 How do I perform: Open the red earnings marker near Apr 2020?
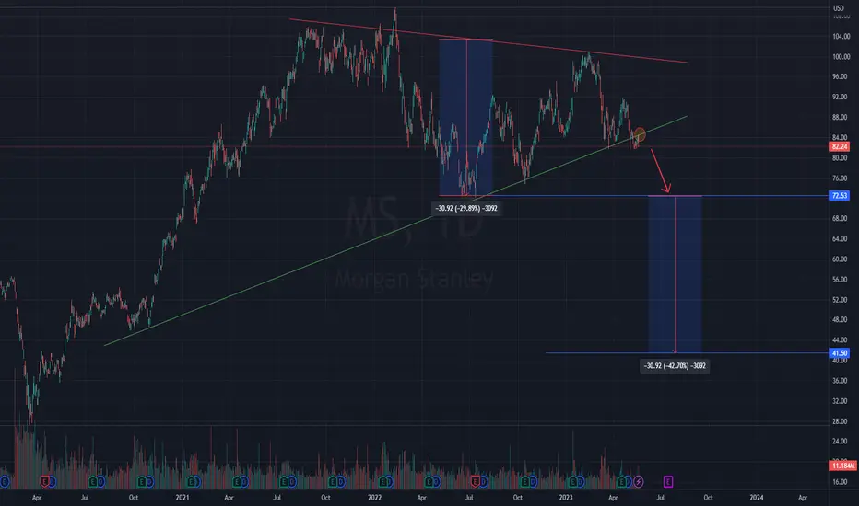(x=44, y=481)
